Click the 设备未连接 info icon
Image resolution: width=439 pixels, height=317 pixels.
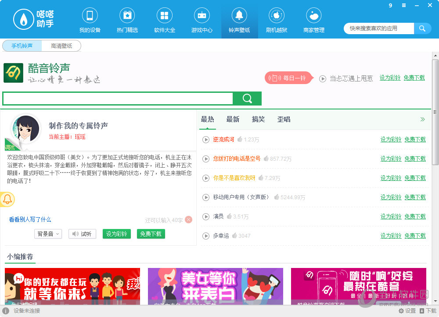click(x=6, y=310)
